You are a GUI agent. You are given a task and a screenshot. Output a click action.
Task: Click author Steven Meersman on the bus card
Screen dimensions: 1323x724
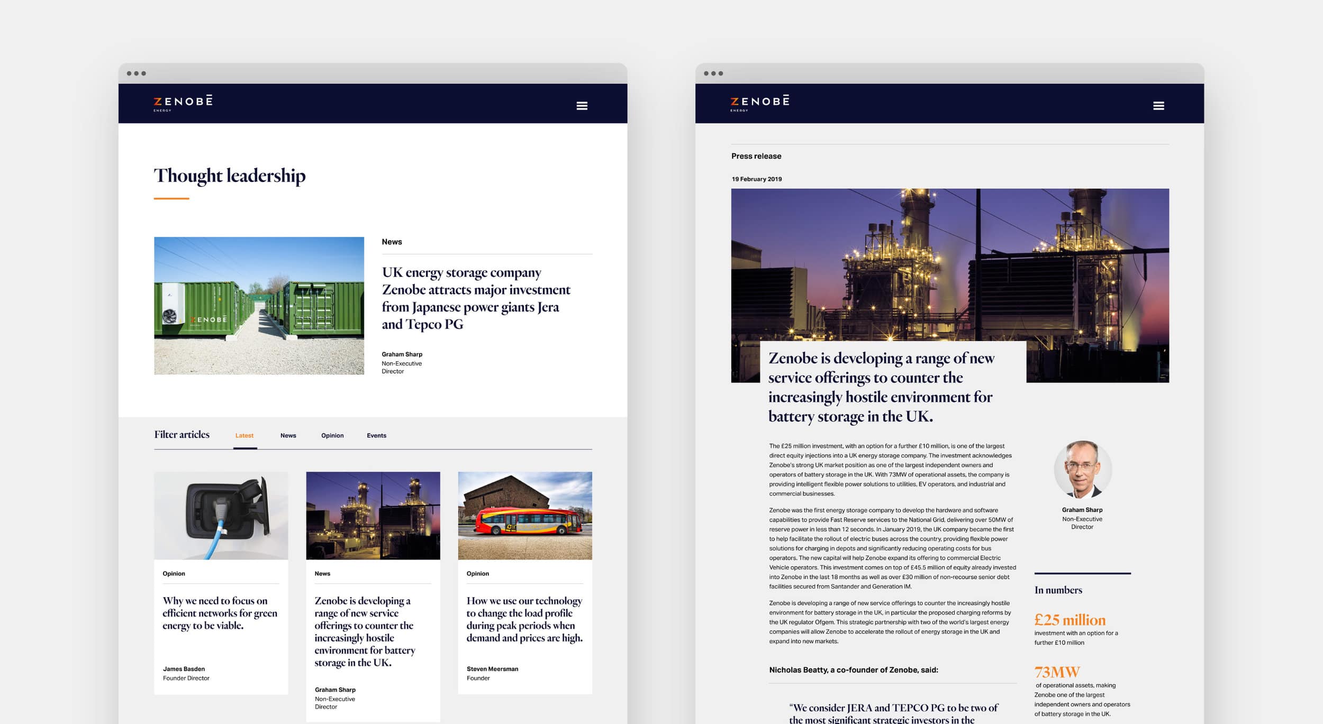(x=492, y=669)
